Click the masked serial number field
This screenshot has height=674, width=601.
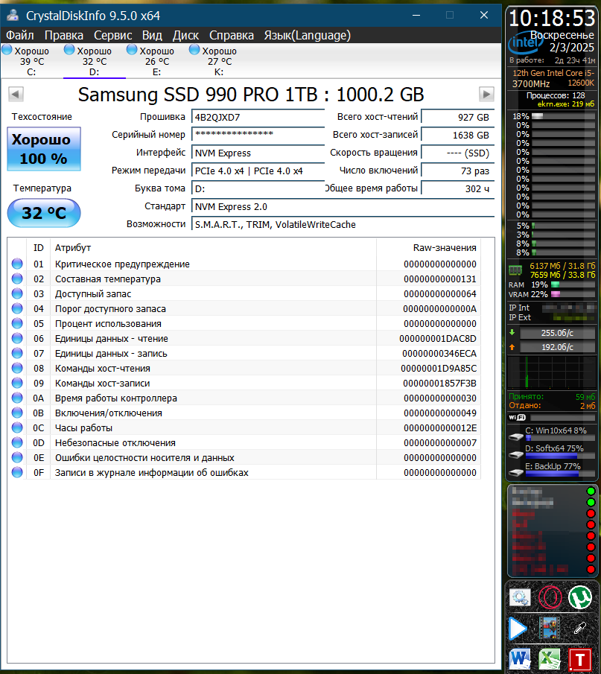258,135
